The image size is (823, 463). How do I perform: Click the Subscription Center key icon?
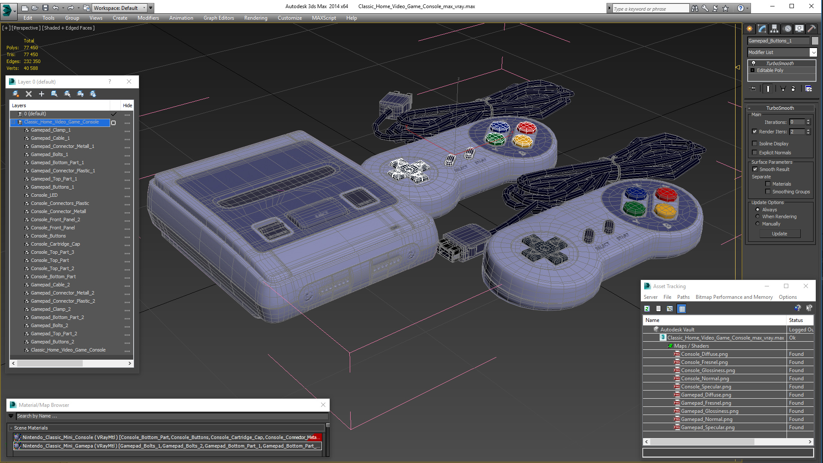[705, 8]
